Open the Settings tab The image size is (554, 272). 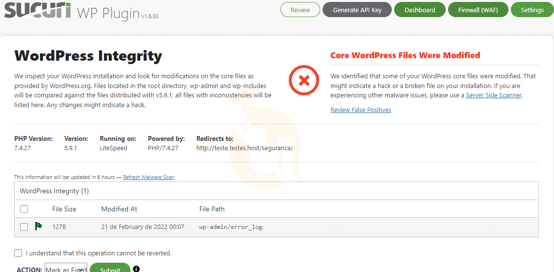[532, 10]
